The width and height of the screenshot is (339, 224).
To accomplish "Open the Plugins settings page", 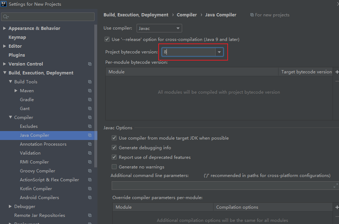I will pyautogui.click(x=17, y=55).
